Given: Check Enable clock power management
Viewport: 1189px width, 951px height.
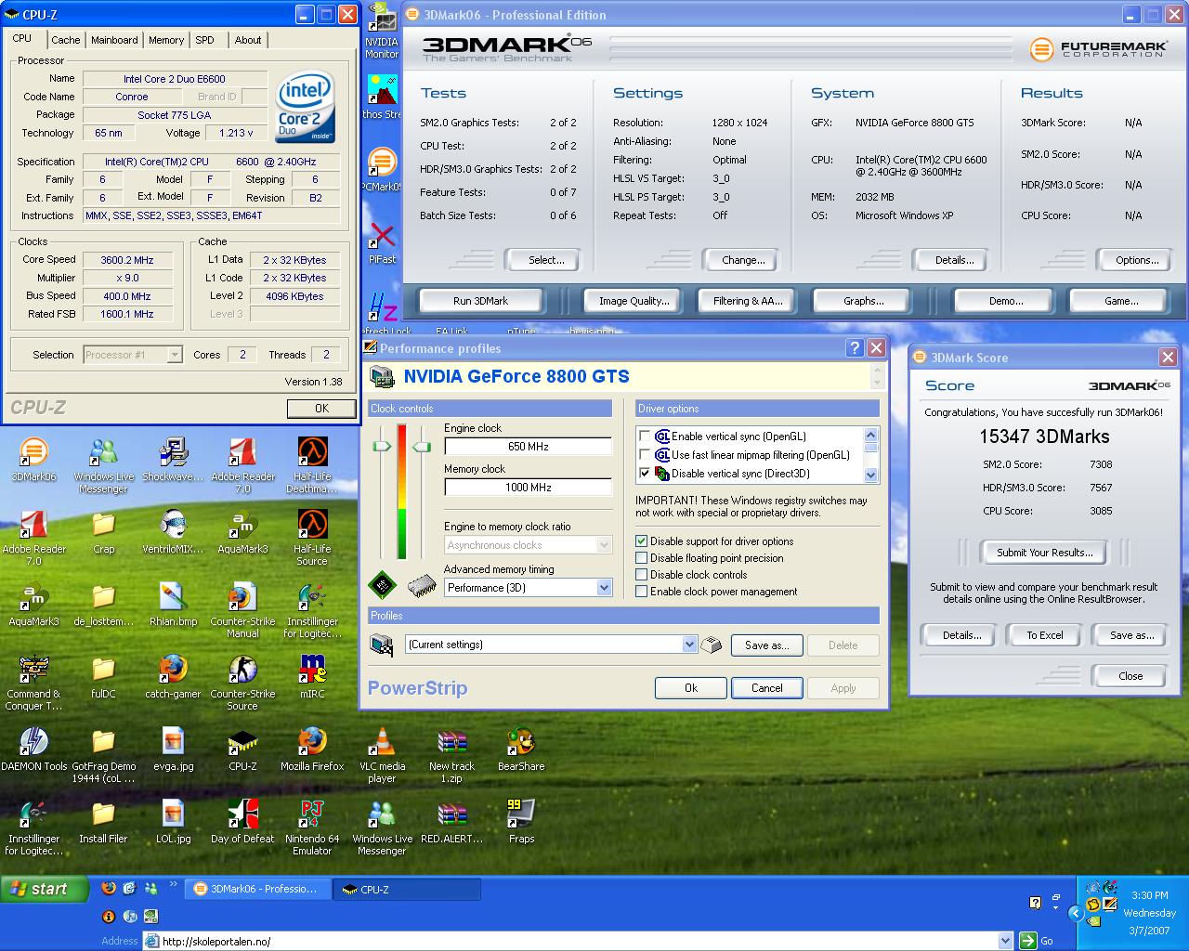Looking at the screenshot, I should [641, 592].
